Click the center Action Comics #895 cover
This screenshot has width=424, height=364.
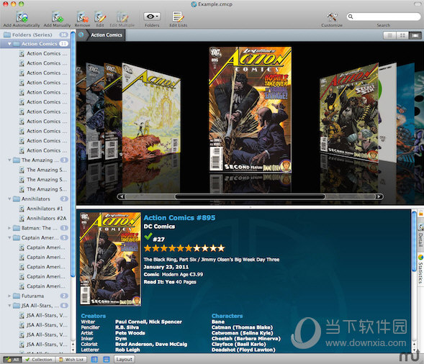(x=250, y=109)
